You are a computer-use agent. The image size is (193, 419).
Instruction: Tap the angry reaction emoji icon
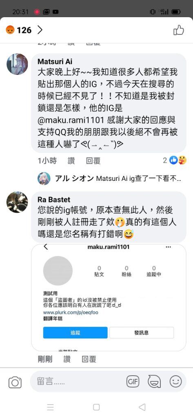tap(10, 30)
